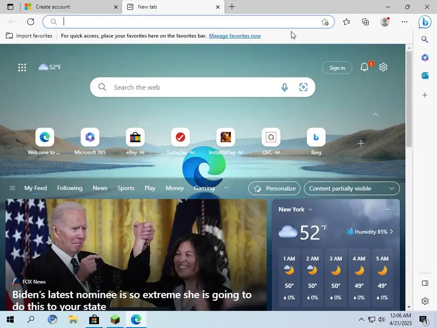Select the My Feed tab
Screen dimensions: 437x328
point(35,188)
